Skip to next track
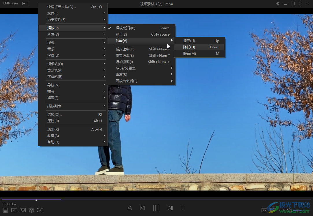Viewport: 313px width, 216px height. 170,208
